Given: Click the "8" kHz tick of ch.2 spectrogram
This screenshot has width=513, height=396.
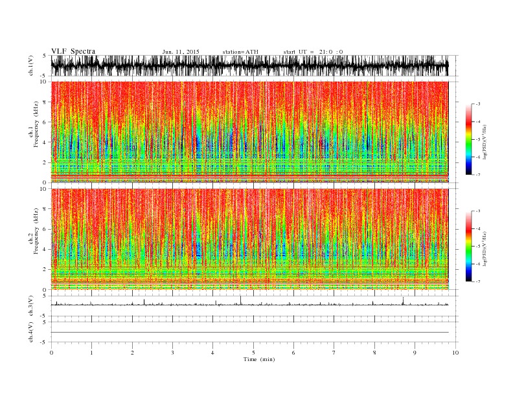Looking at the screenshot, I should tap(45, 209).
